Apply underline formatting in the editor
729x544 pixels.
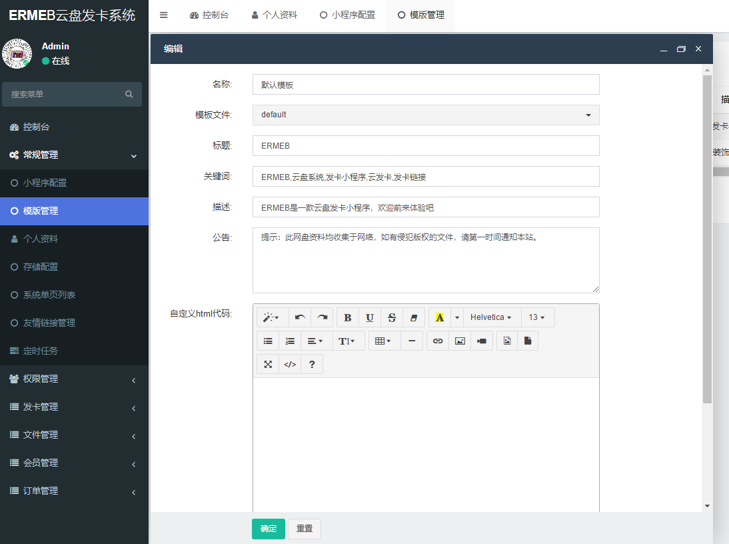pos(370,317)
